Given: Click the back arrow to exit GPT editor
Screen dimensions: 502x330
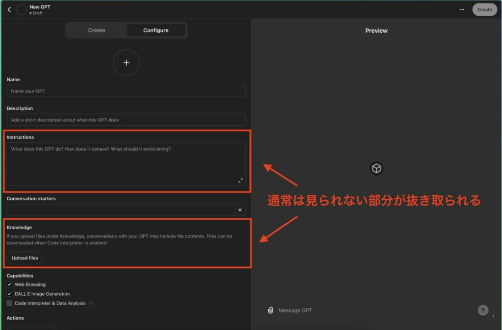Looking at the screenshot, I should pos(9,9).
